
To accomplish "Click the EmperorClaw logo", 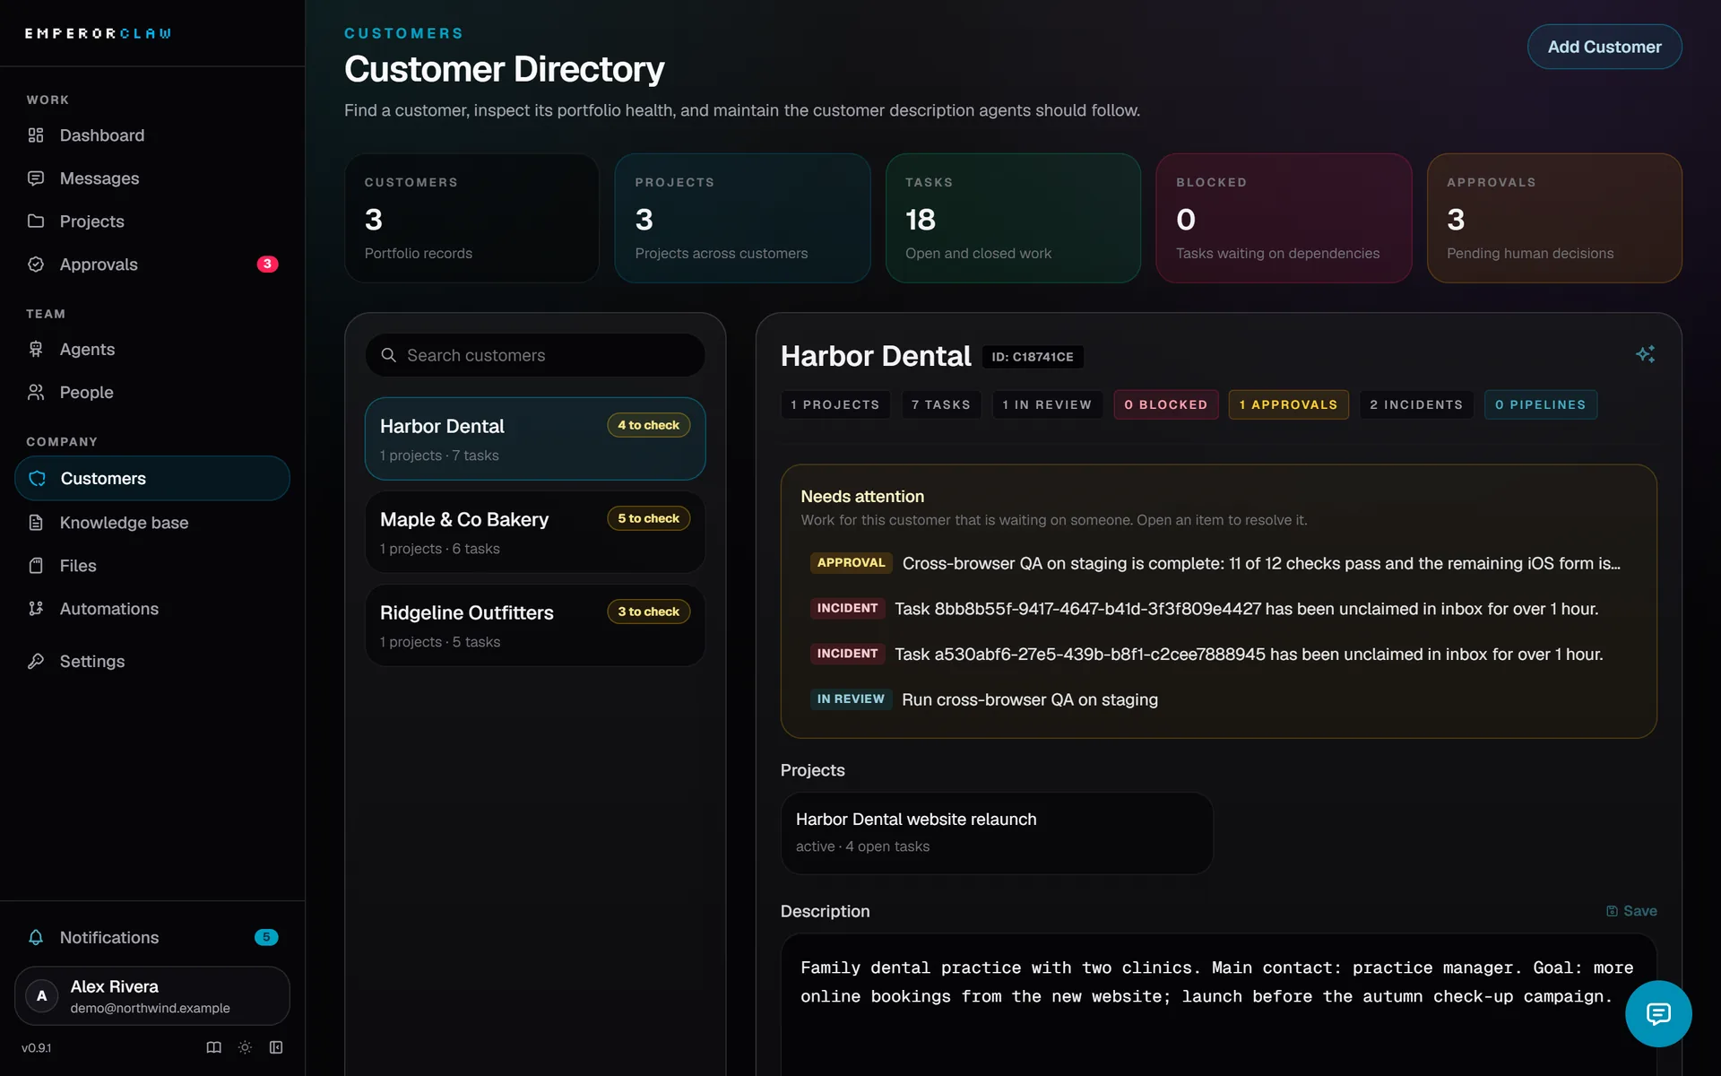I will 98,33.
